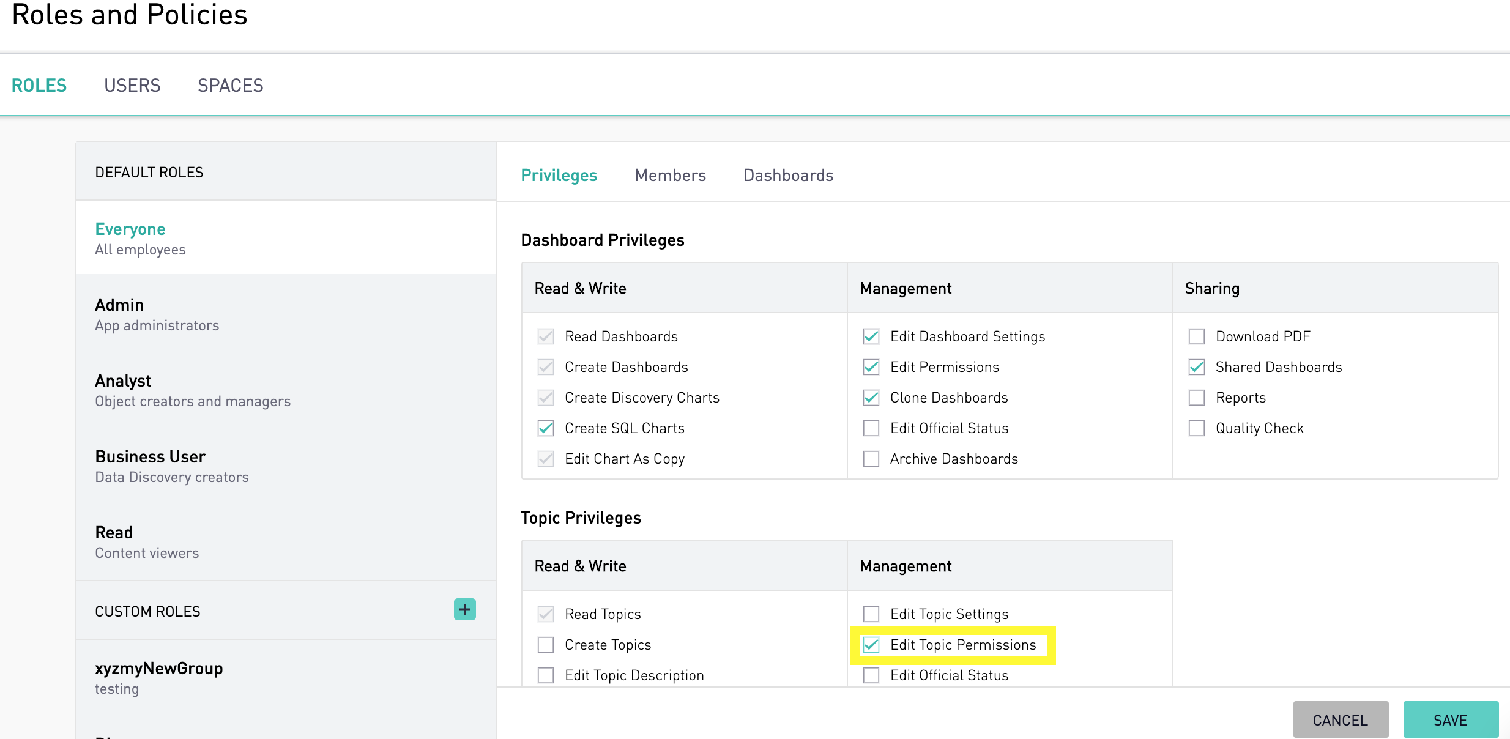
Task: Click the Dashboard Privileges heading
Action: (603, 240)
